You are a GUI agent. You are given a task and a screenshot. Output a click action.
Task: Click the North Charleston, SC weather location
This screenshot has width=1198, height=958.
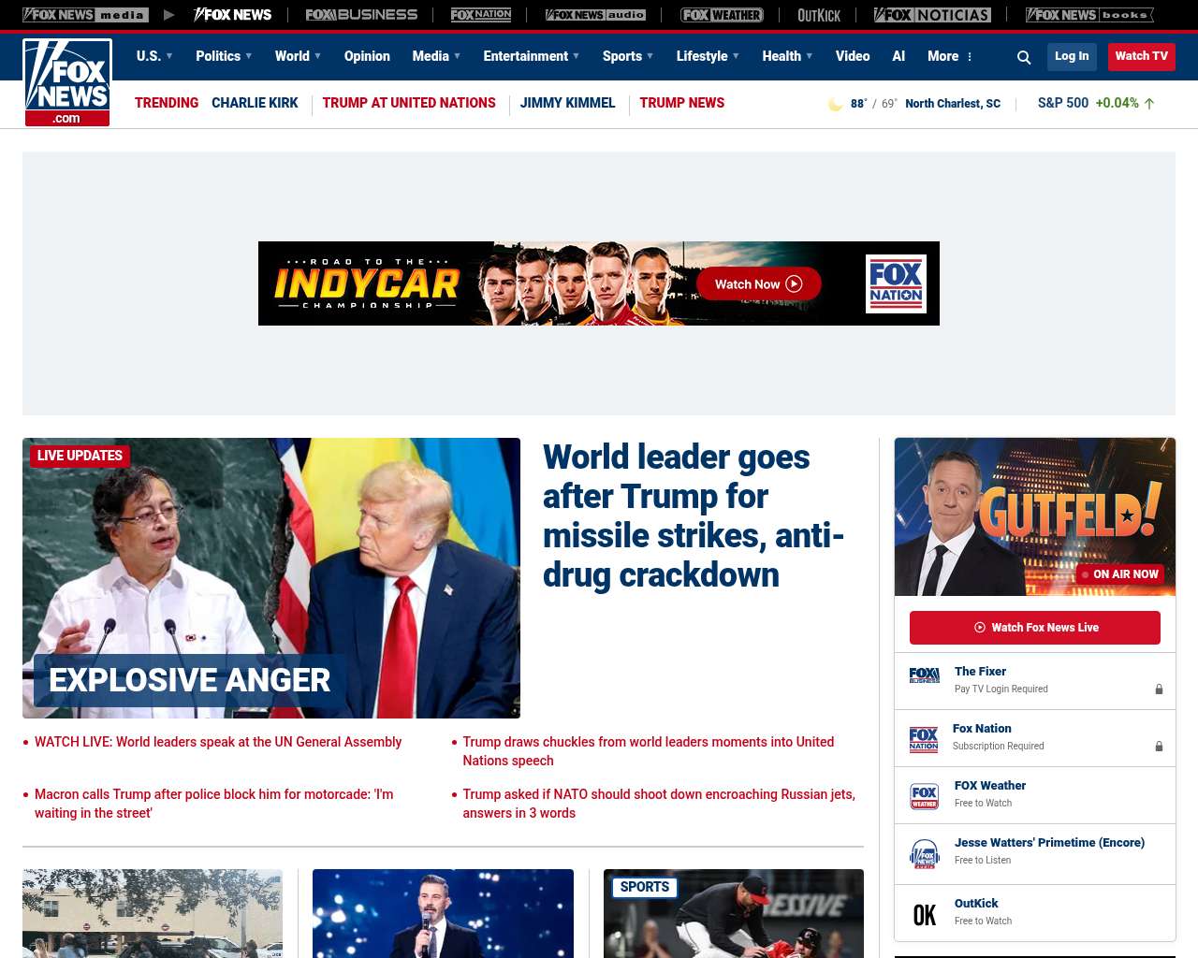pos(953,104)
